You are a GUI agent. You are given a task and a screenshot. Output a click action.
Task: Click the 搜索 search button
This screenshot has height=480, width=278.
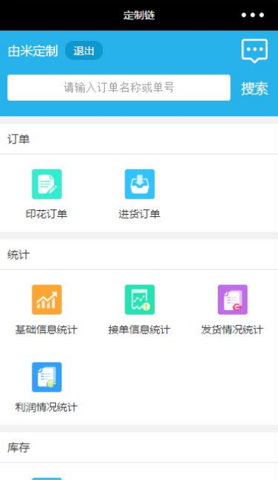click(x=255, y=88)
